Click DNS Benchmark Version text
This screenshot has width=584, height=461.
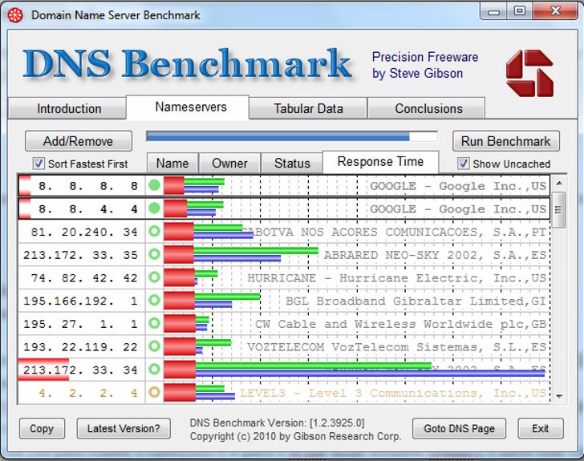[x=277, y=423]
